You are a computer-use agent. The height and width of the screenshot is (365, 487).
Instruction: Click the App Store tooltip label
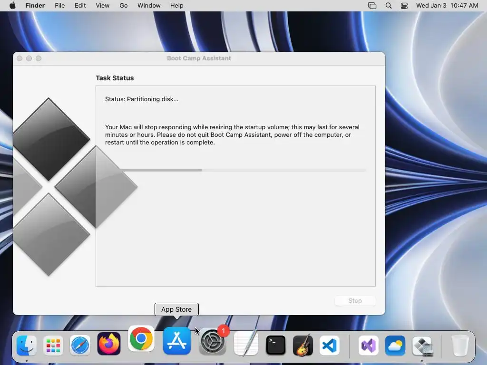176,309
